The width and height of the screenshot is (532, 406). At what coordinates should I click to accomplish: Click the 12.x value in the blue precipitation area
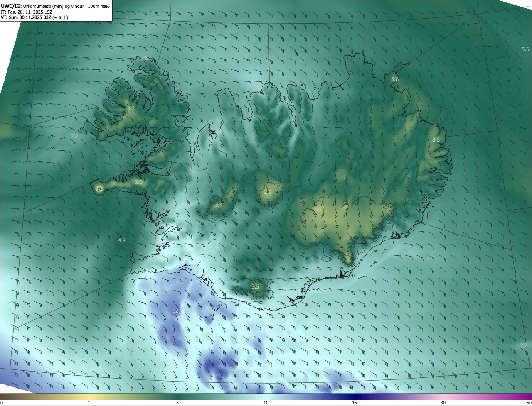(177, 311)
